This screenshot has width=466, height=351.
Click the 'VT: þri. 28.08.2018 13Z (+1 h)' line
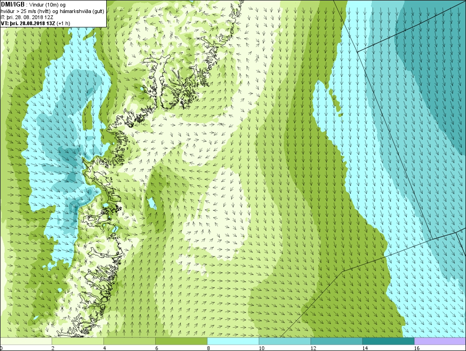(35, 23)
